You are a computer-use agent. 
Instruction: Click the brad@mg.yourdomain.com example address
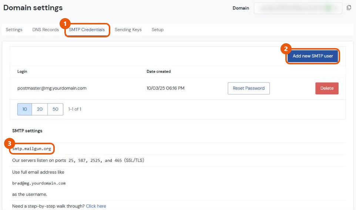tap(39, 183)
